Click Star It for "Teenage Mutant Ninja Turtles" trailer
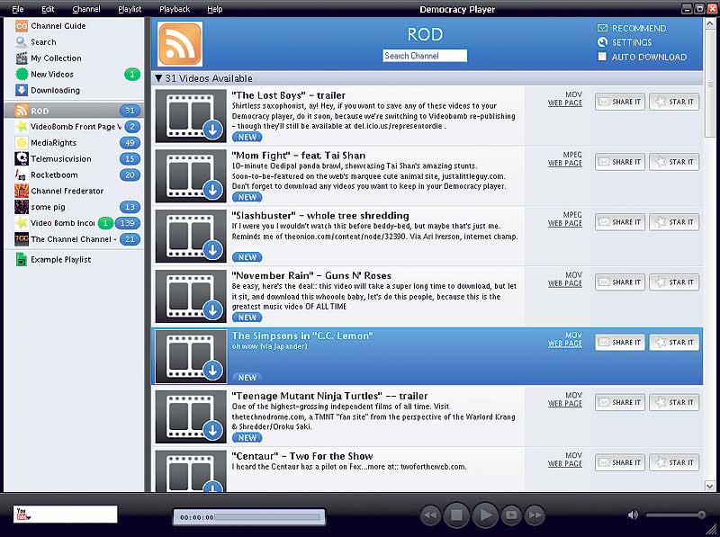The height and width of the screenshot is (537, 720). click(x=674, y=402)
